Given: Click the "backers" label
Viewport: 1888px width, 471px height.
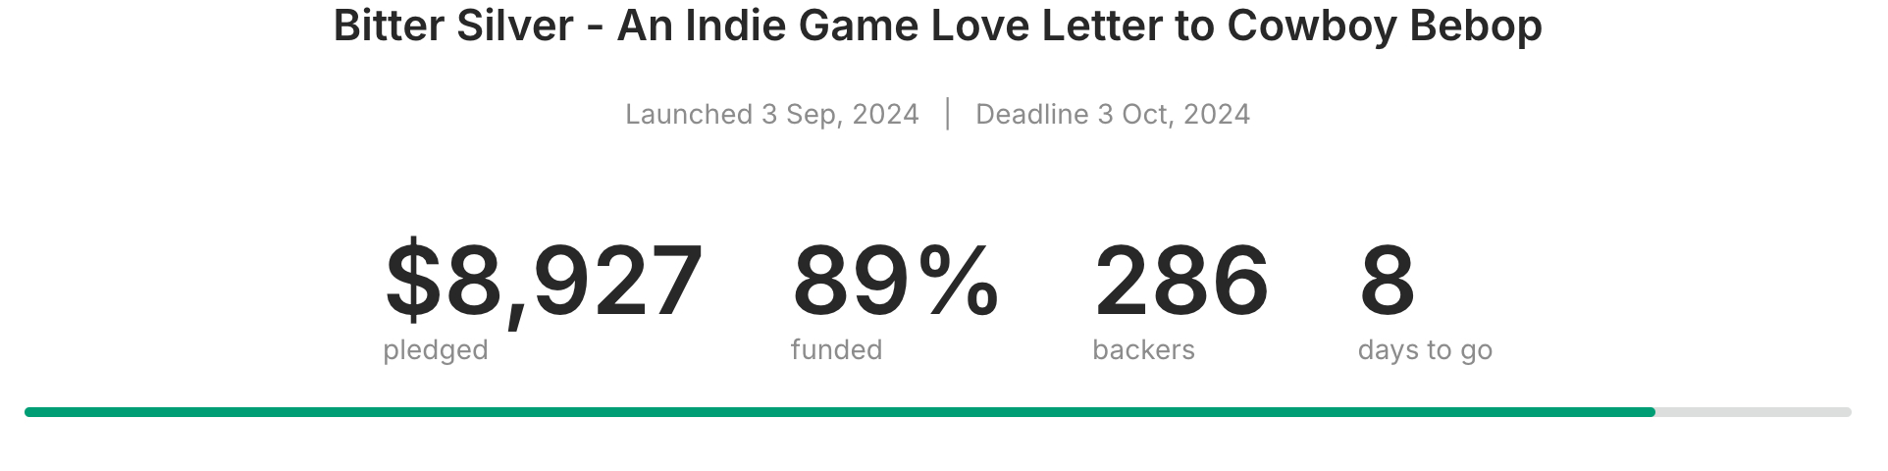Looking at the screenshot, I should pos(1143,350).
